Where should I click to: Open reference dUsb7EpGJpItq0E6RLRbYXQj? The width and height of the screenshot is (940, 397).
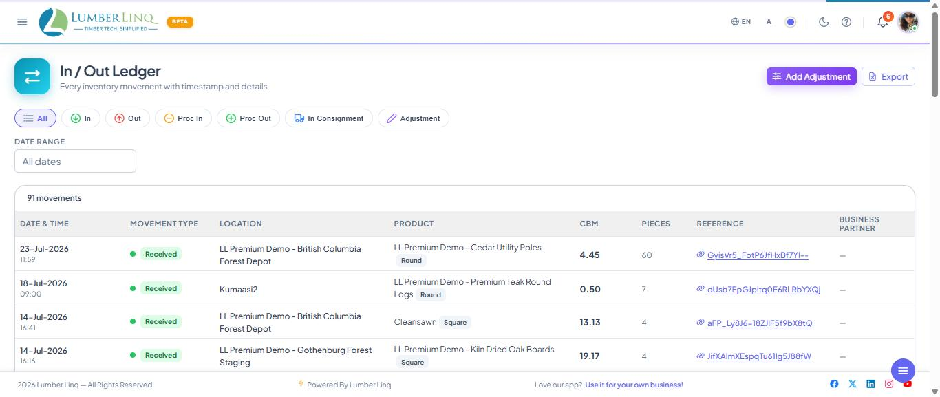764,290
